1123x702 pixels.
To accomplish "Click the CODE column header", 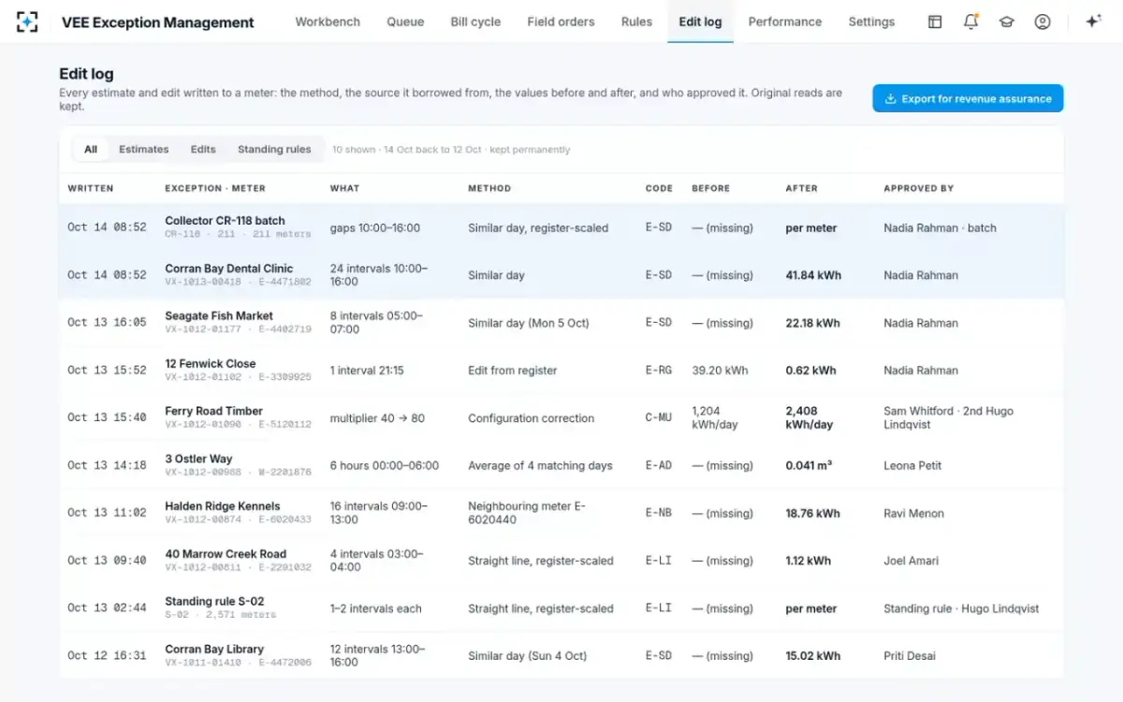I will (659, 188).
